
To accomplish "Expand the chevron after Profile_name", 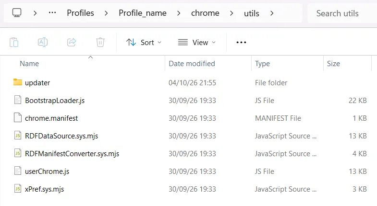I will tap(179, 13).
